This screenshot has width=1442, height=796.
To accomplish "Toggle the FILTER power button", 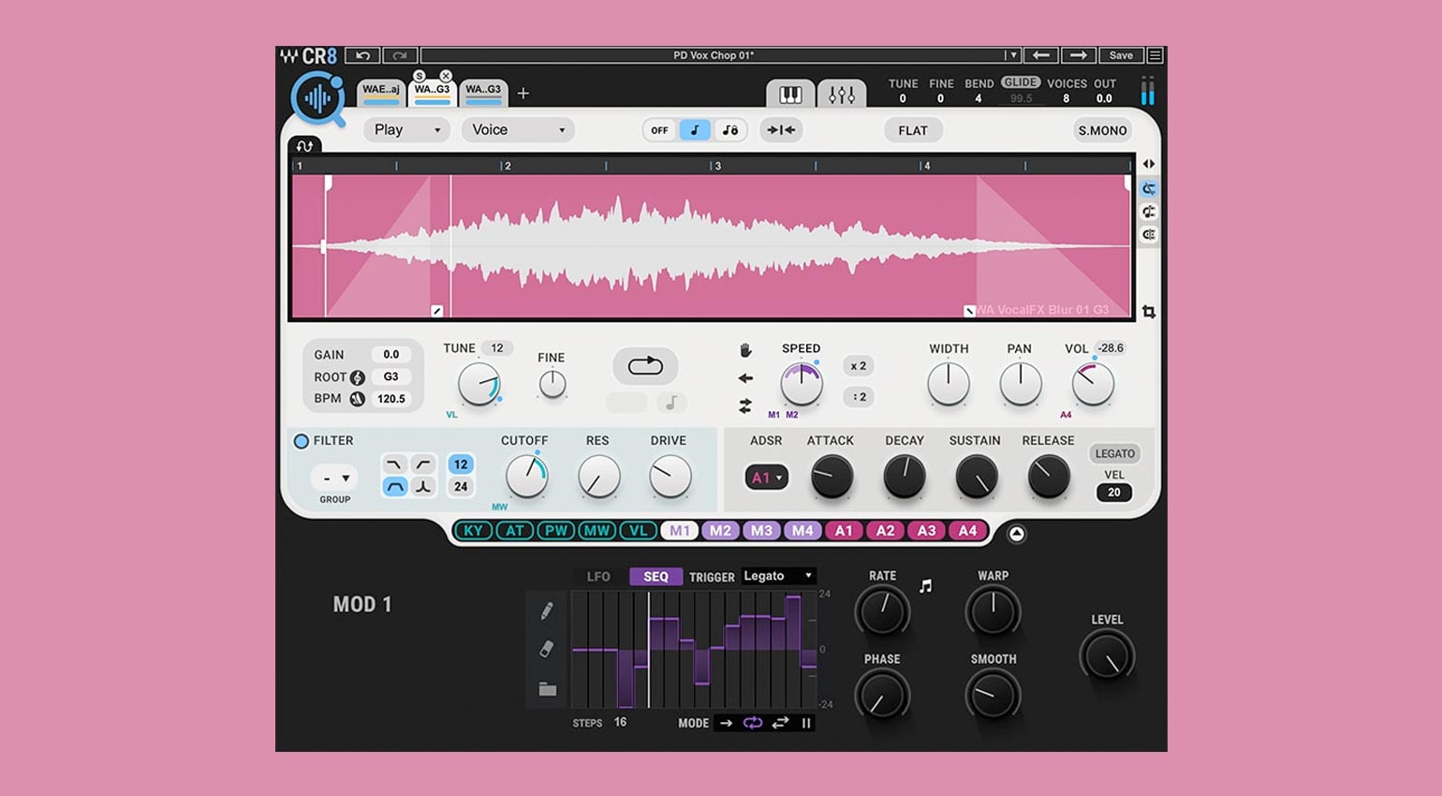I will (302, 441).
